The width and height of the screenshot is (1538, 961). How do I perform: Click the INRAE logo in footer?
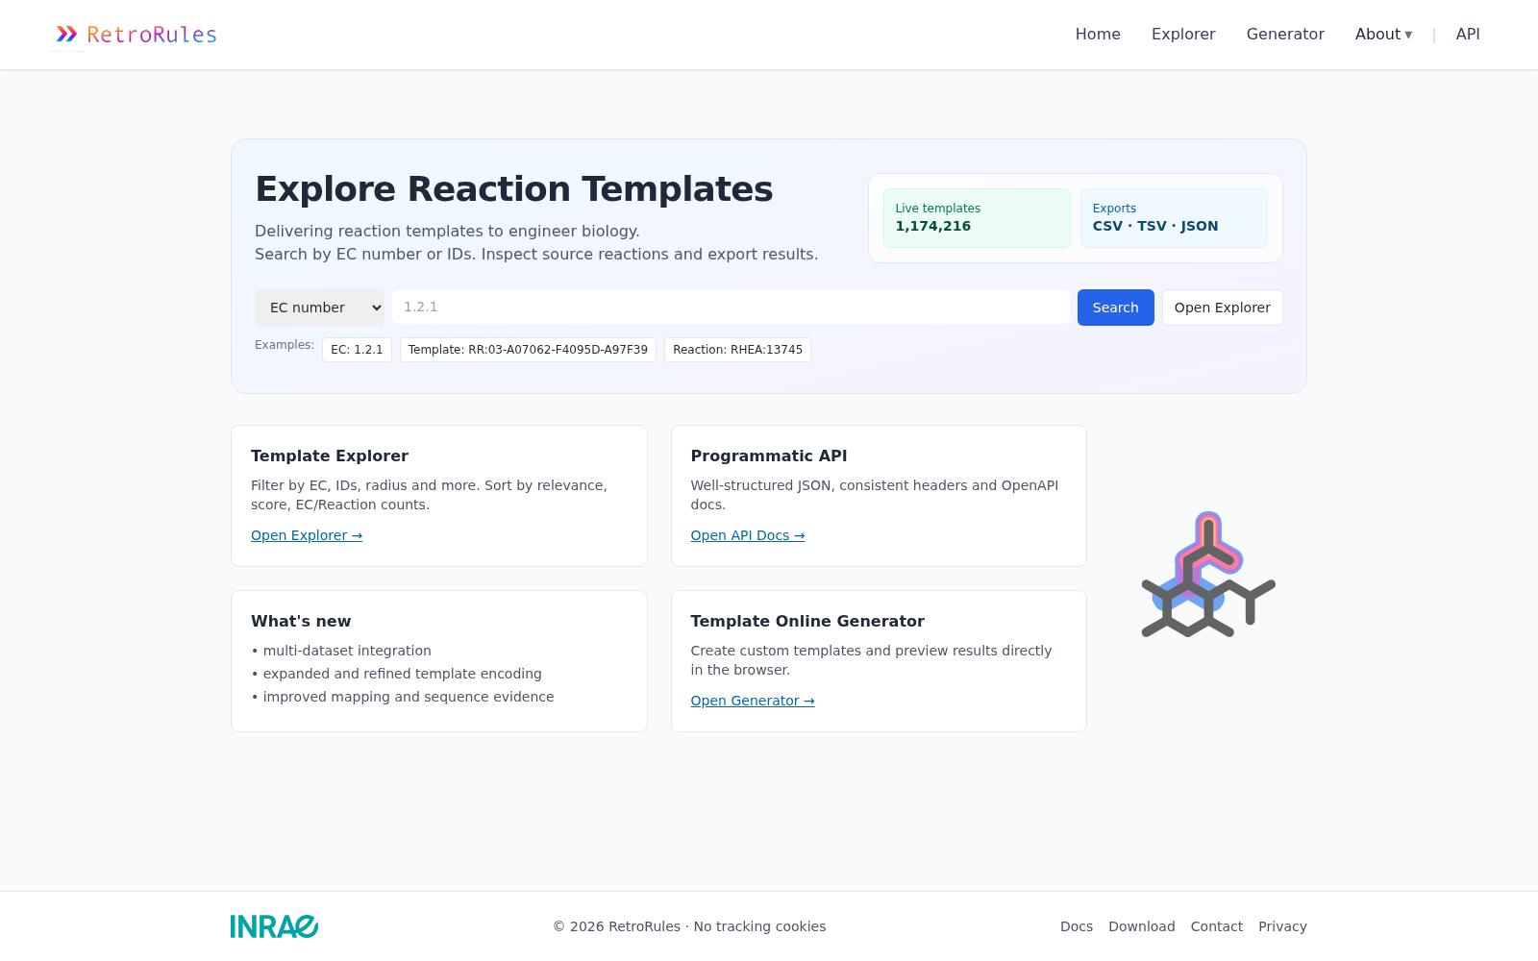274,926
